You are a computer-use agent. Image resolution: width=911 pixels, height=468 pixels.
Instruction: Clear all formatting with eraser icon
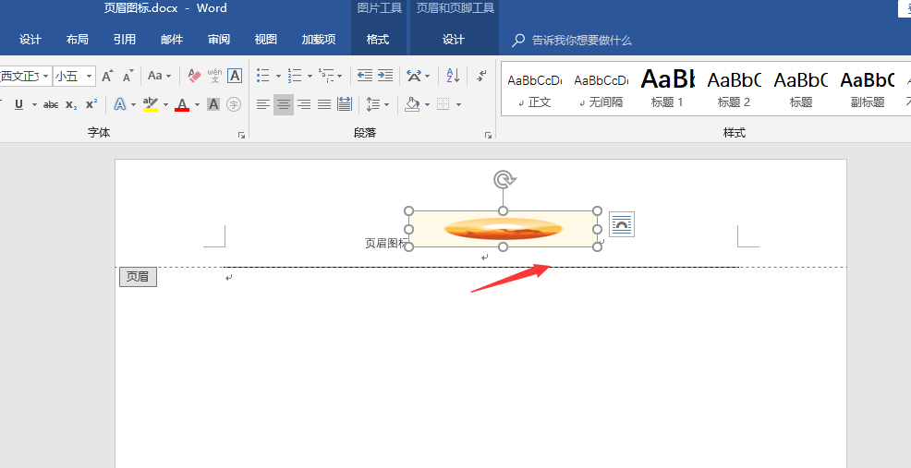[x=194, y=76]
